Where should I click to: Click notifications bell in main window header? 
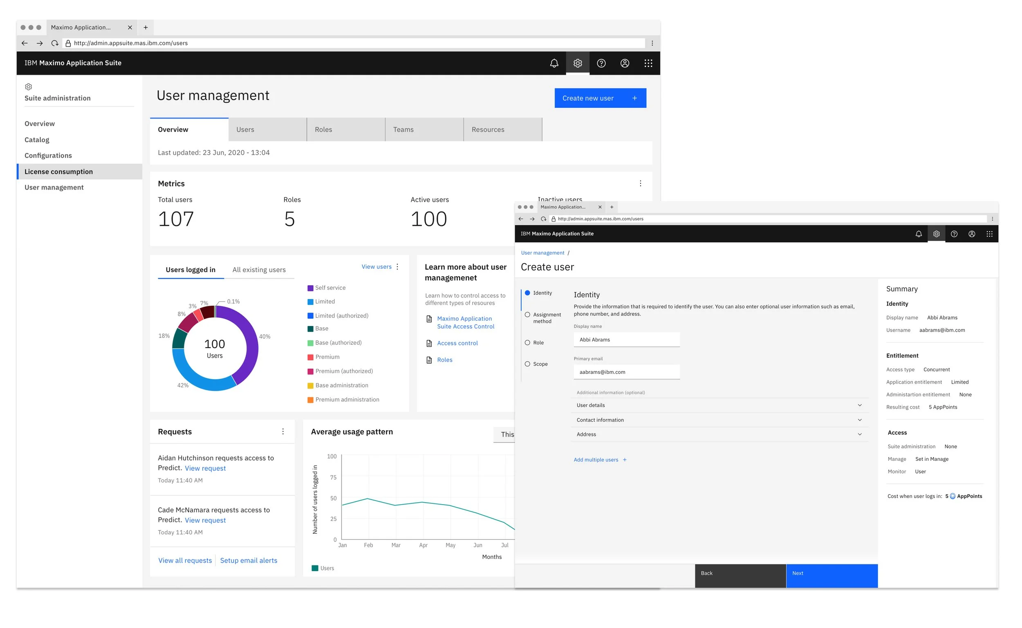(x=554, y=63)
